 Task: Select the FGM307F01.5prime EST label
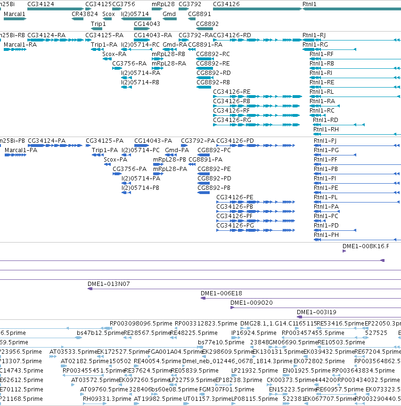tap(227, 390)
